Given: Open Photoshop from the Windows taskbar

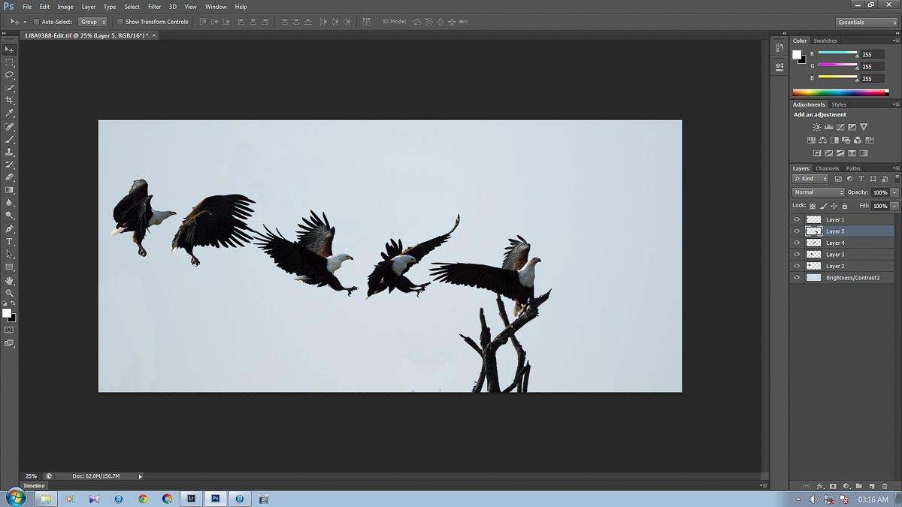Looking at the screenshot, I should (215, 498).
